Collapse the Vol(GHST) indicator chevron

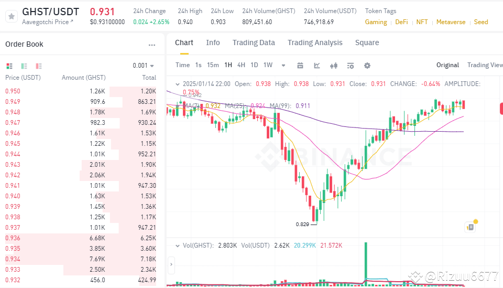pos(178,246)
